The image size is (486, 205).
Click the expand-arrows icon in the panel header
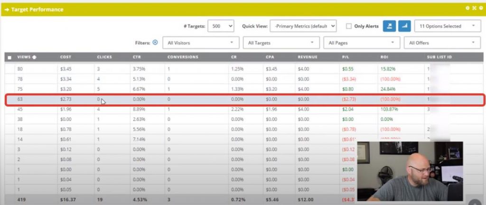(x=474, y=9)
